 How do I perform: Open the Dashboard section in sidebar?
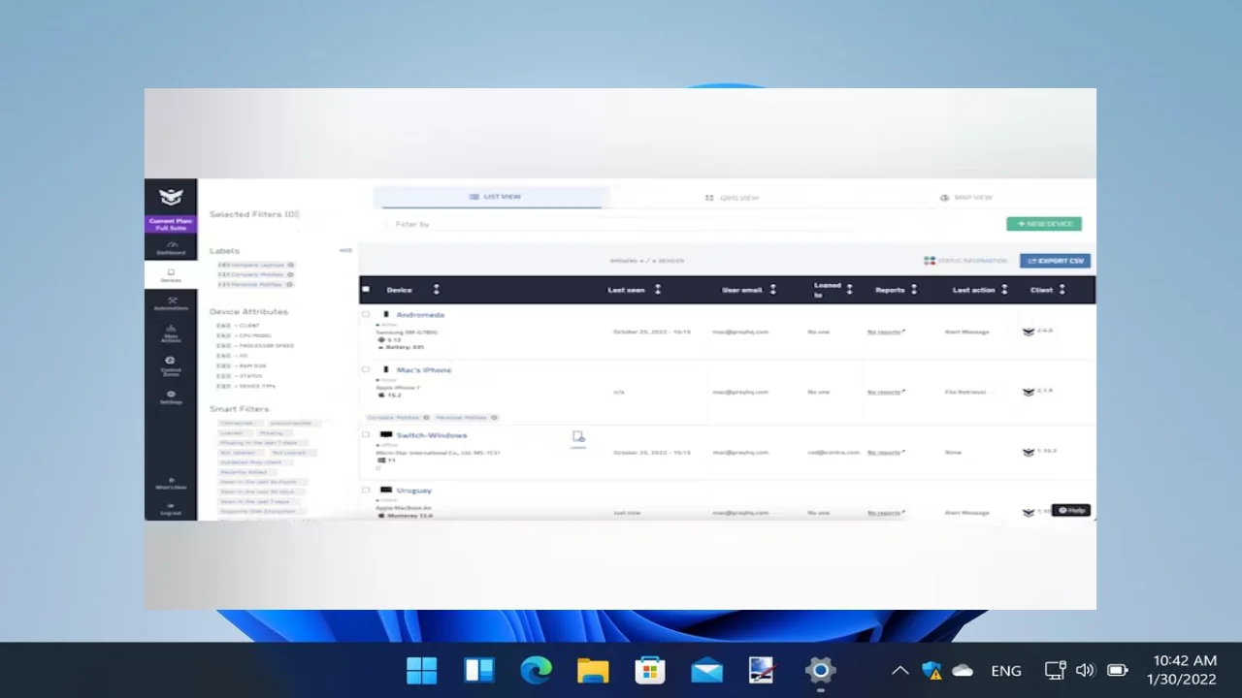click(x=171, y=248)
